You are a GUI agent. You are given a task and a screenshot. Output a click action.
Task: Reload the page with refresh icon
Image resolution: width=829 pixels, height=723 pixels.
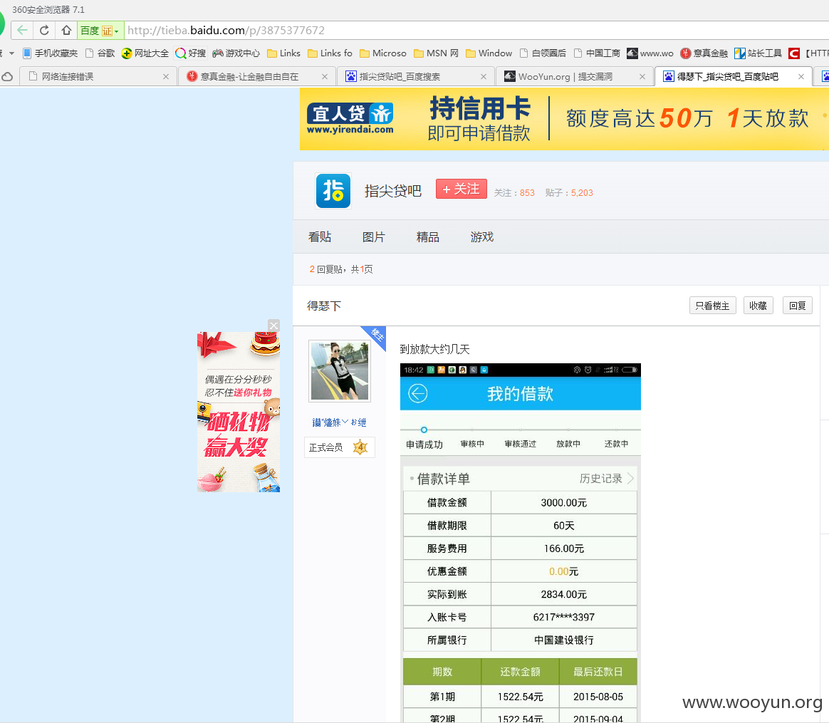click(44, 30)
